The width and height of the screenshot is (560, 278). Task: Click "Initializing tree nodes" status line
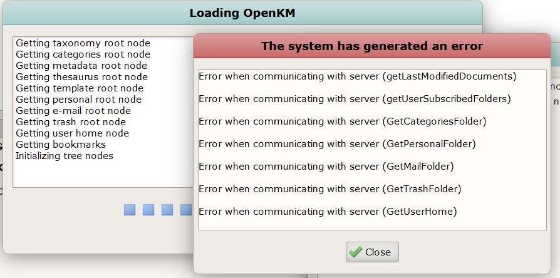pyautogui.click(x=65, y=156)
